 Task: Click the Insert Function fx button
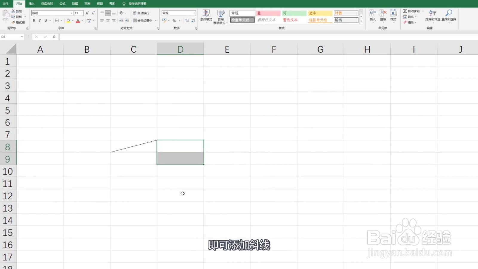[54, 37]
